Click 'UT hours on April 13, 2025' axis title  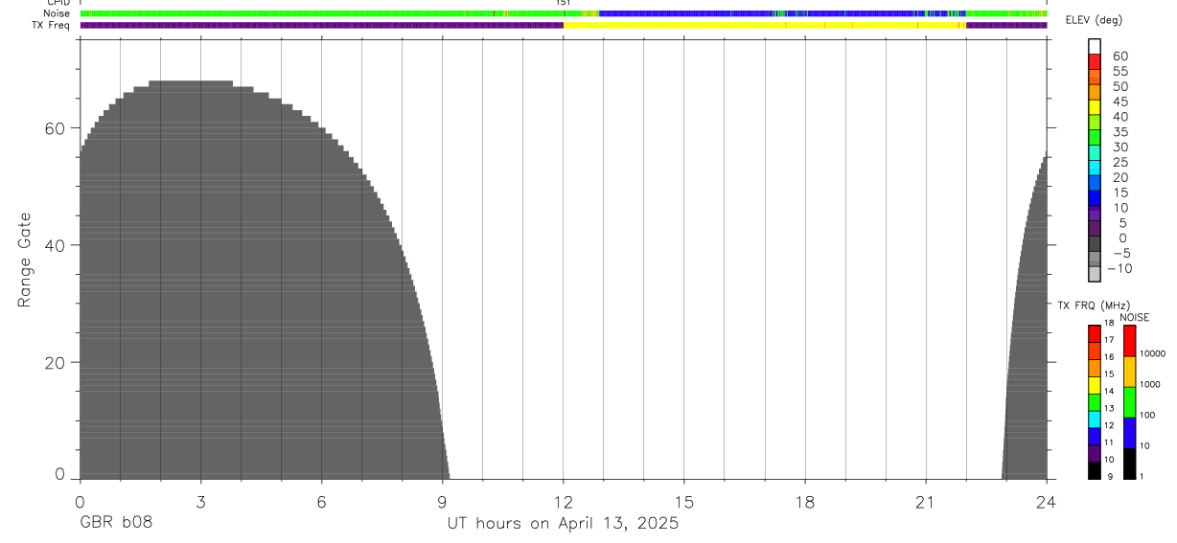click(563, 523)
